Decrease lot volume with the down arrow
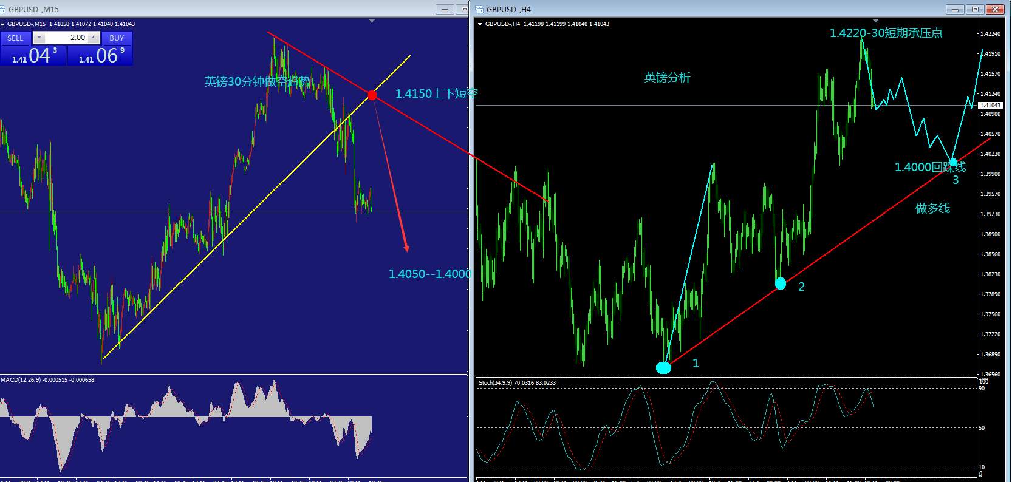The image size is (1012, 482). click(39, 38)
